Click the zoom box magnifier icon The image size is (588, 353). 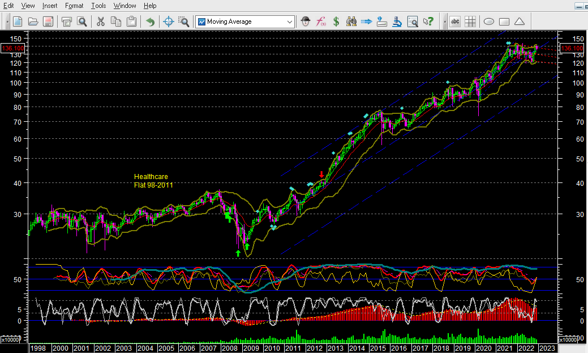183,22
